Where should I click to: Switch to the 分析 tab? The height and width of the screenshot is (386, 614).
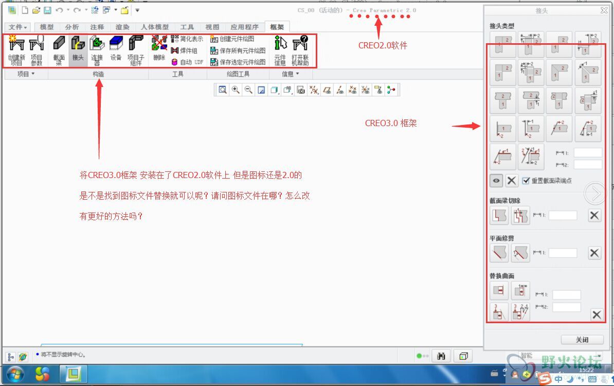click(x=71, y=27)
